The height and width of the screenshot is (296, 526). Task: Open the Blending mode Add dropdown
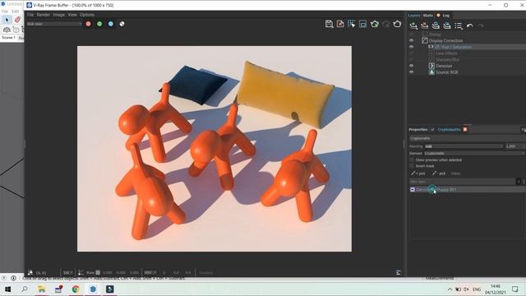coord(464,146)
